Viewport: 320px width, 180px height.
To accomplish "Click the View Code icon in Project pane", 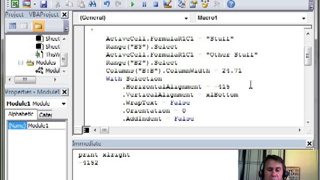I will (x=12, y=26).
